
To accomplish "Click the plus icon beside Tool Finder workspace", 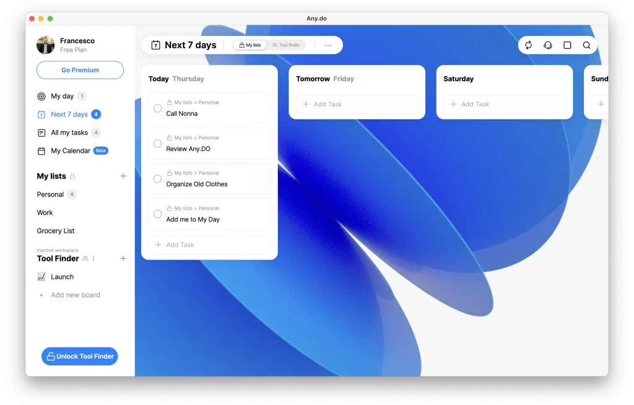I will pyautogui.click(x=123, y=258).
